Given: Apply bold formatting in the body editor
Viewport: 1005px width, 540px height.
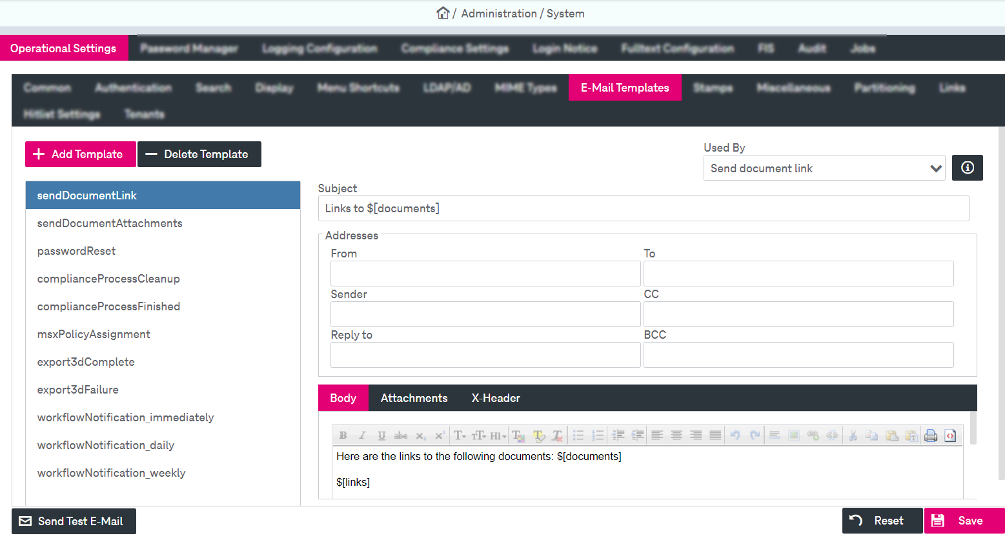Looking at the screenshot, I should coord(343,435).
